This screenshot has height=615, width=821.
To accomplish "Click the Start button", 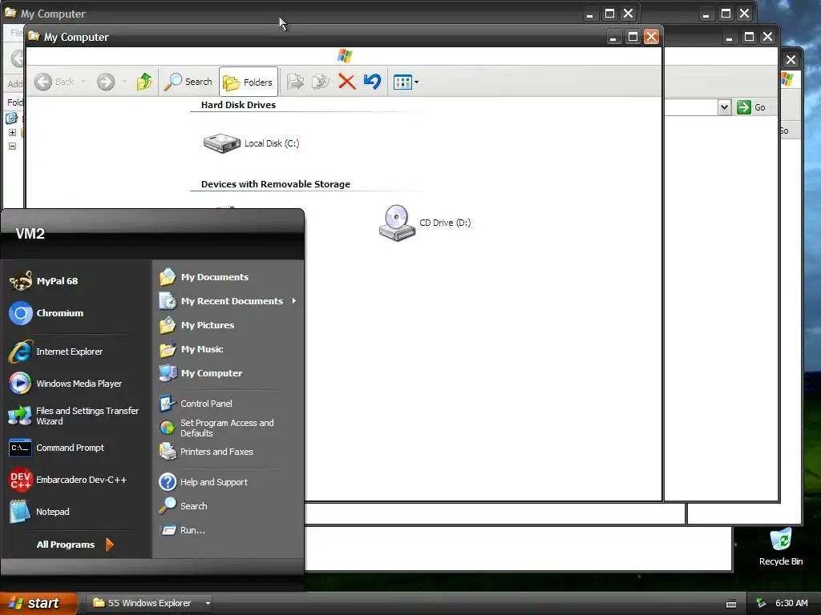I will 38,603.
